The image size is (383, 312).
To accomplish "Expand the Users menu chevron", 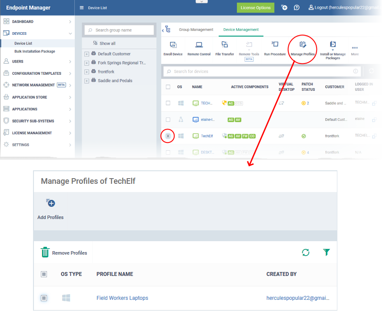I will pyautogui.click(x=70, y=62).
